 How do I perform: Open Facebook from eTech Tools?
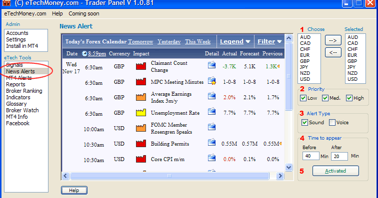[x=17, y=123]
